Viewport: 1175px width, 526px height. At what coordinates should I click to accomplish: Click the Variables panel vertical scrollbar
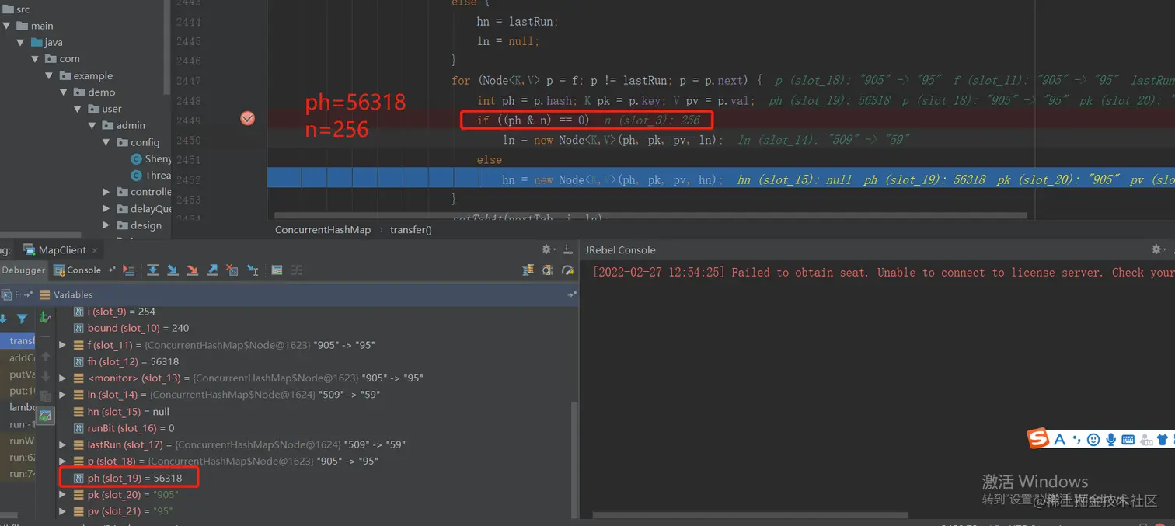click(575, 458)
